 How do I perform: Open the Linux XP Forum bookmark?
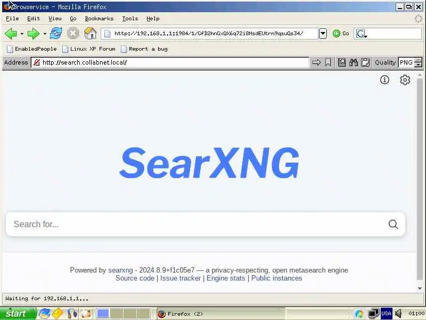pyautogui.click(x=88, y=49)
